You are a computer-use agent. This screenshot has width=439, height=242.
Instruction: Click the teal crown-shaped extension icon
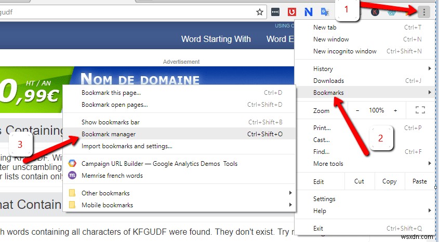pyautogui.click(x=391, y=12)
